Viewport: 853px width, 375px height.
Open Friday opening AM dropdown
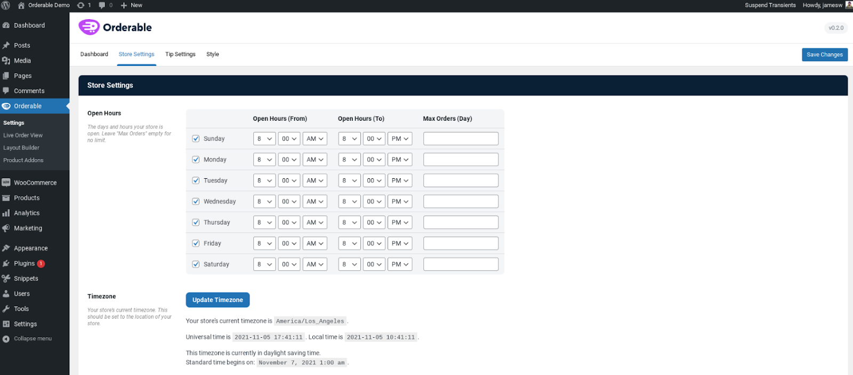[315, 244]
